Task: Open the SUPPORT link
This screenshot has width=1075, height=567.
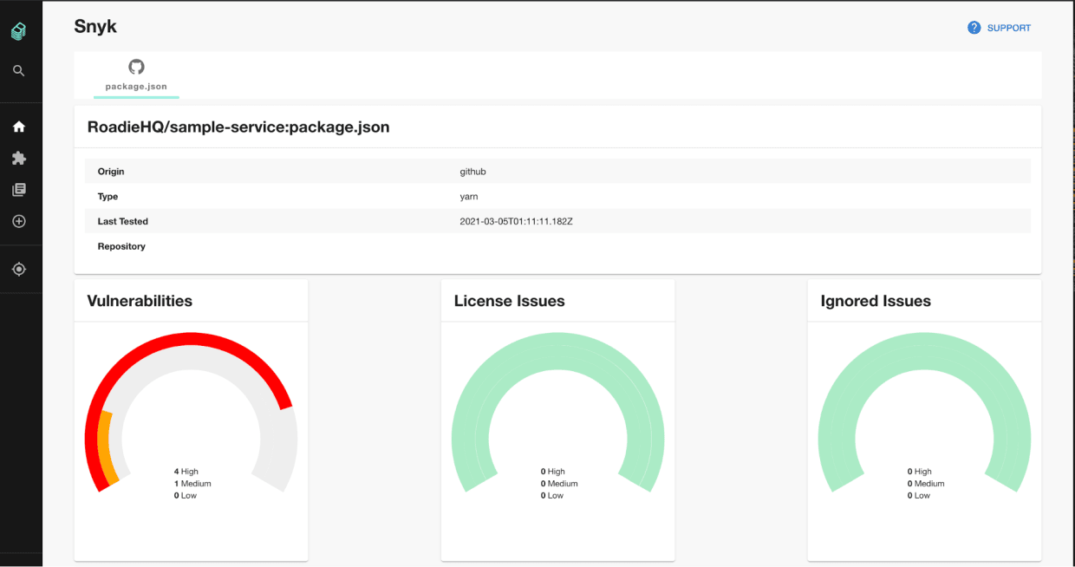Action: click(x=1009, y=28)
